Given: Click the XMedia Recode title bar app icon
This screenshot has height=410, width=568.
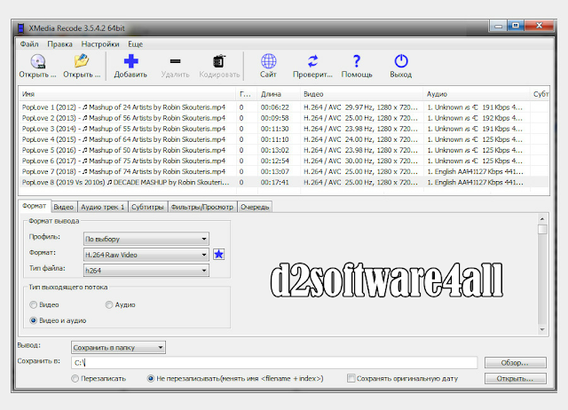Looking at the screenshot, I should pyautogui.click(x=21, y=28).
